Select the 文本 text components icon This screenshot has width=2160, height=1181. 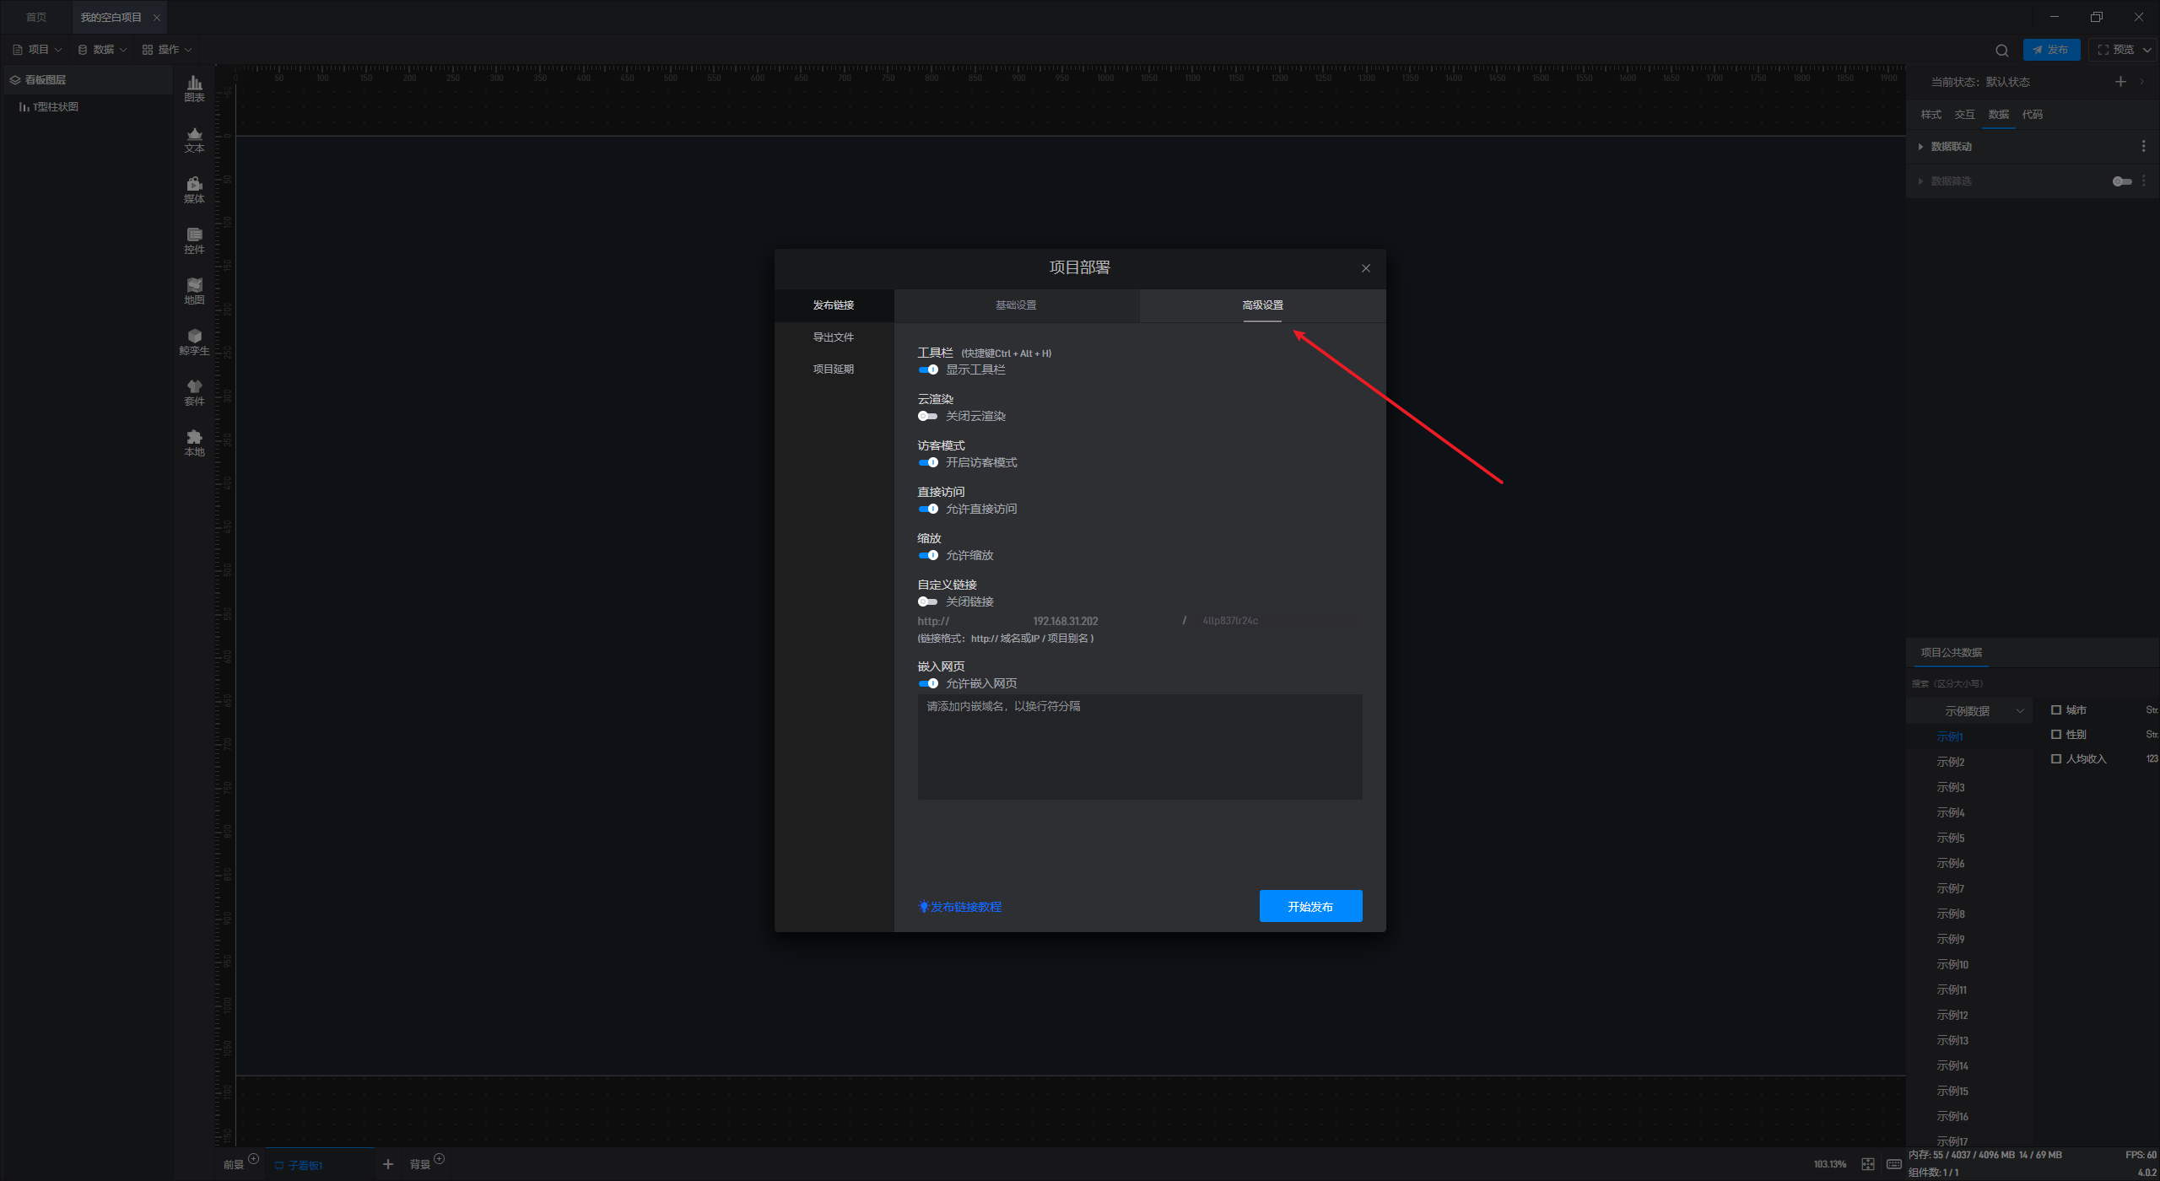194,138
